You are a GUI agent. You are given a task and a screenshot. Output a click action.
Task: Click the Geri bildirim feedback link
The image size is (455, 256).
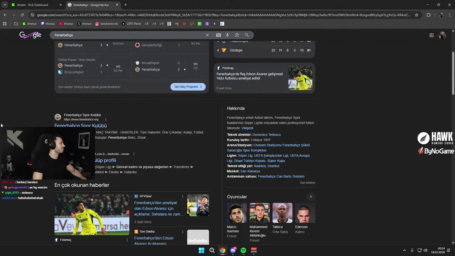coord(307,183)
